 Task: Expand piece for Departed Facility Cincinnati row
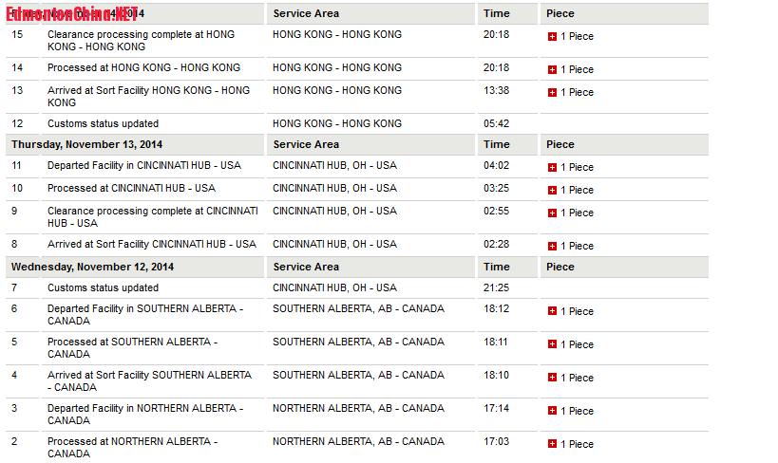click(x=552, y=167)
